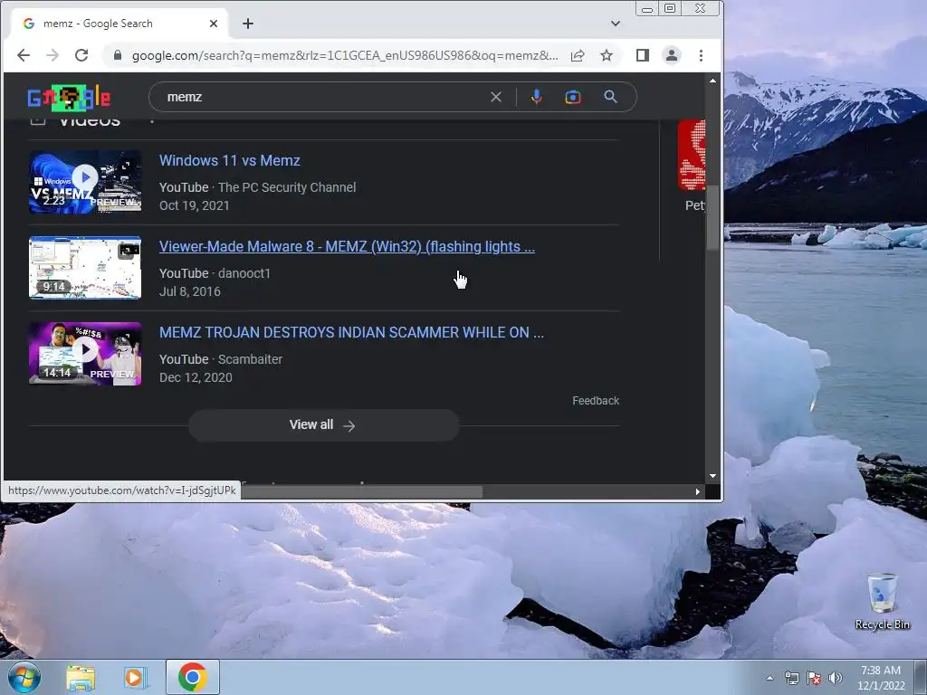Click the address bar URL
927x695 pixels.
344,55
